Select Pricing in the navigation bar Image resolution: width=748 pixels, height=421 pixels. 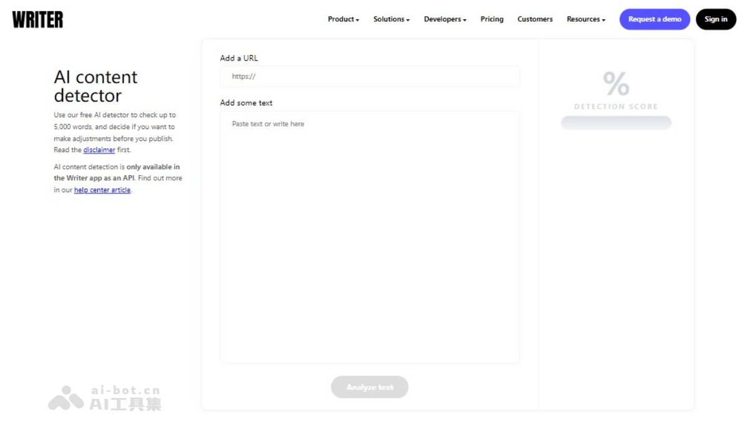click(x=492, y=19)
